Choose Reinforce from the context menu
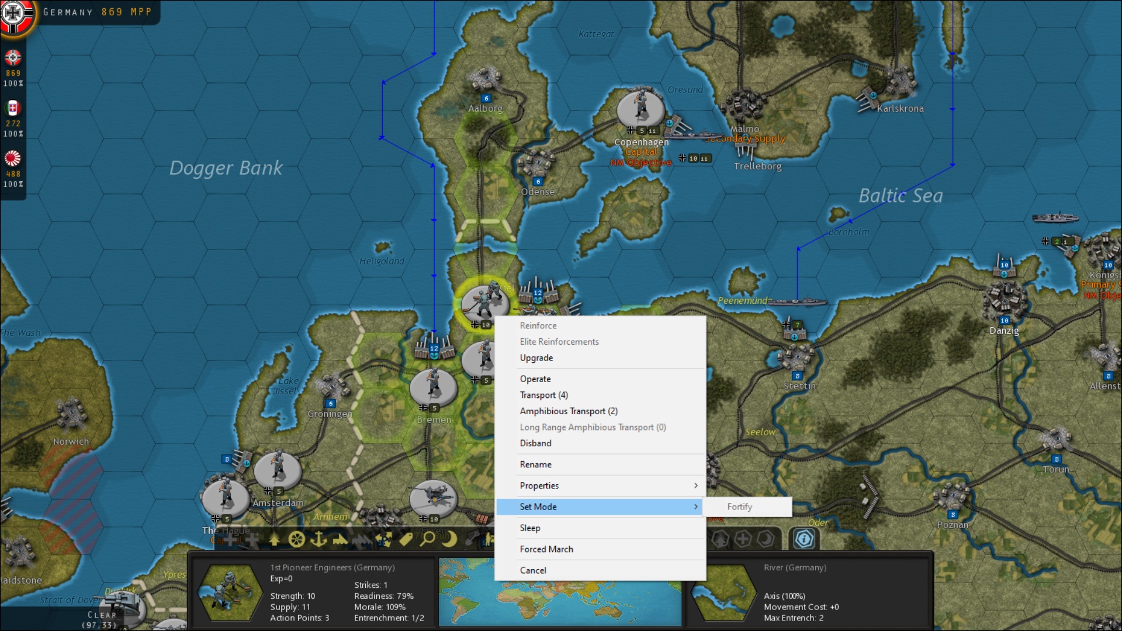This screenshot has height=631, width=1122. [538, 325]
